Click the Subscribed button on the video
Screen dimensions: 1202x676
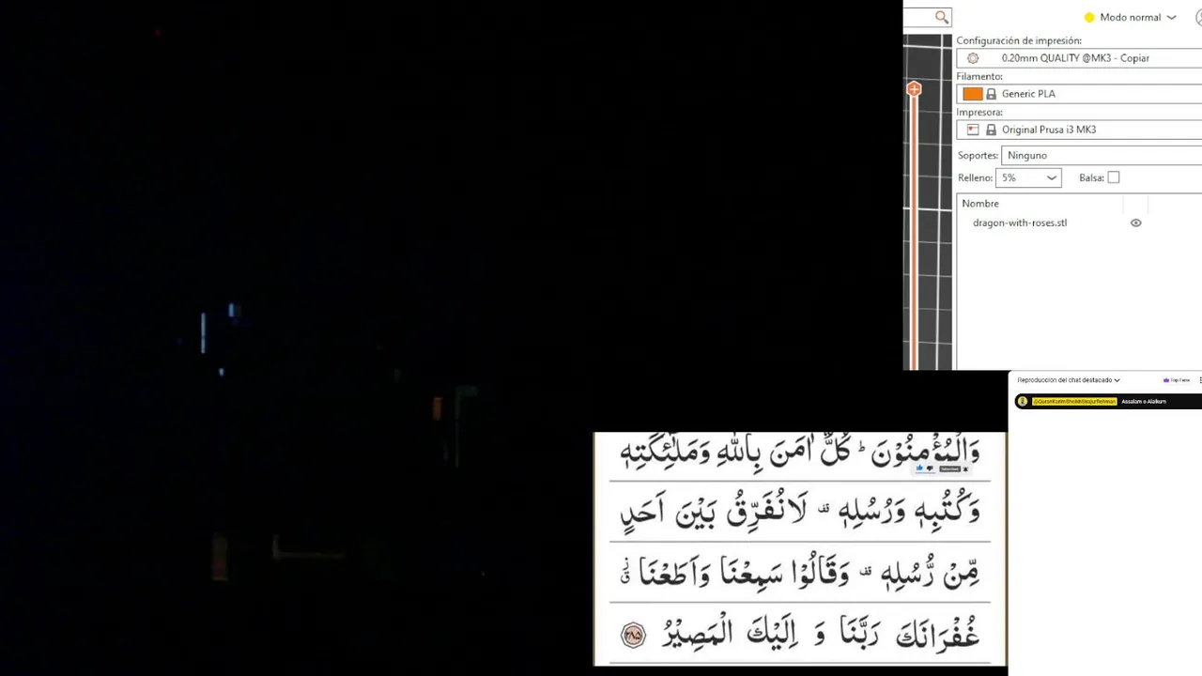click(x=950, y=469)
